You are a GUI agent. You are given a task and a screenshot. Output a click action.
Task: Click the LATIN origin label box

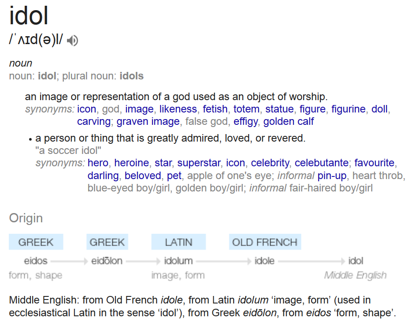point(178,242)
